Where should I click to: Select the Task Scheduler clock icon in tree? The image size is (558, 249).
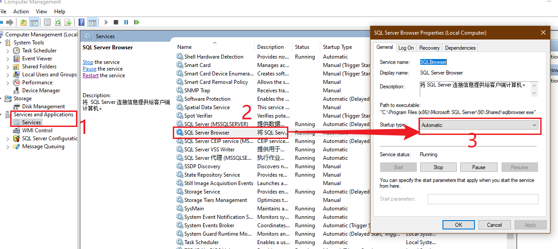(17, 51)
